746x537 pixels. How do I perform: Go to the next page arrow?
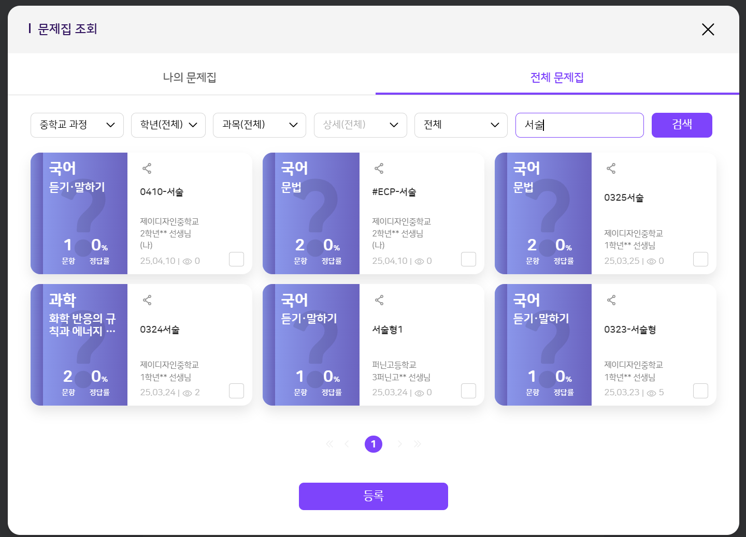click(399, 444)
